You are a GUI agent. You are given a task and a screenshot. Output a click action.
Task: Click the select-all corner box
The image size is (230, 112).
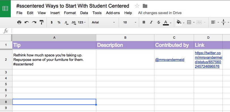6,38
